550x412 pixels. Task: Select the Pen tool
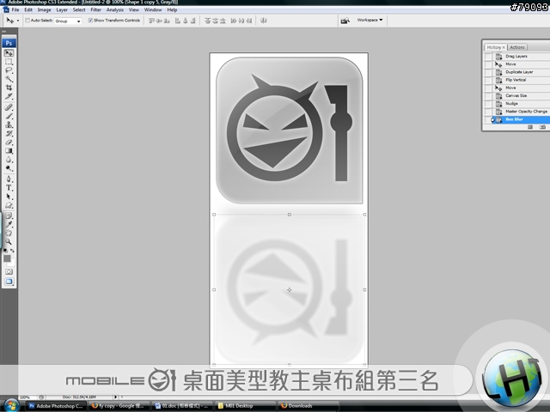pos(9,179)
